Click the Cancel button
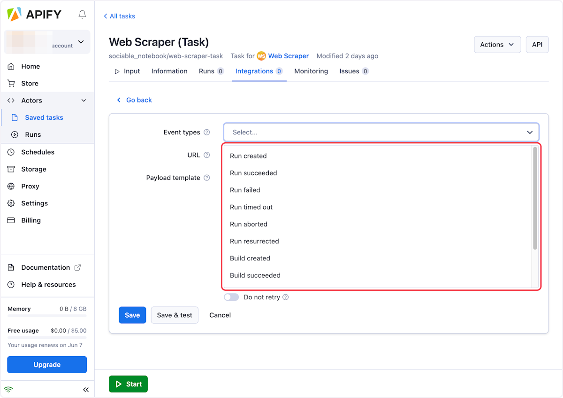 coord(220,315)
